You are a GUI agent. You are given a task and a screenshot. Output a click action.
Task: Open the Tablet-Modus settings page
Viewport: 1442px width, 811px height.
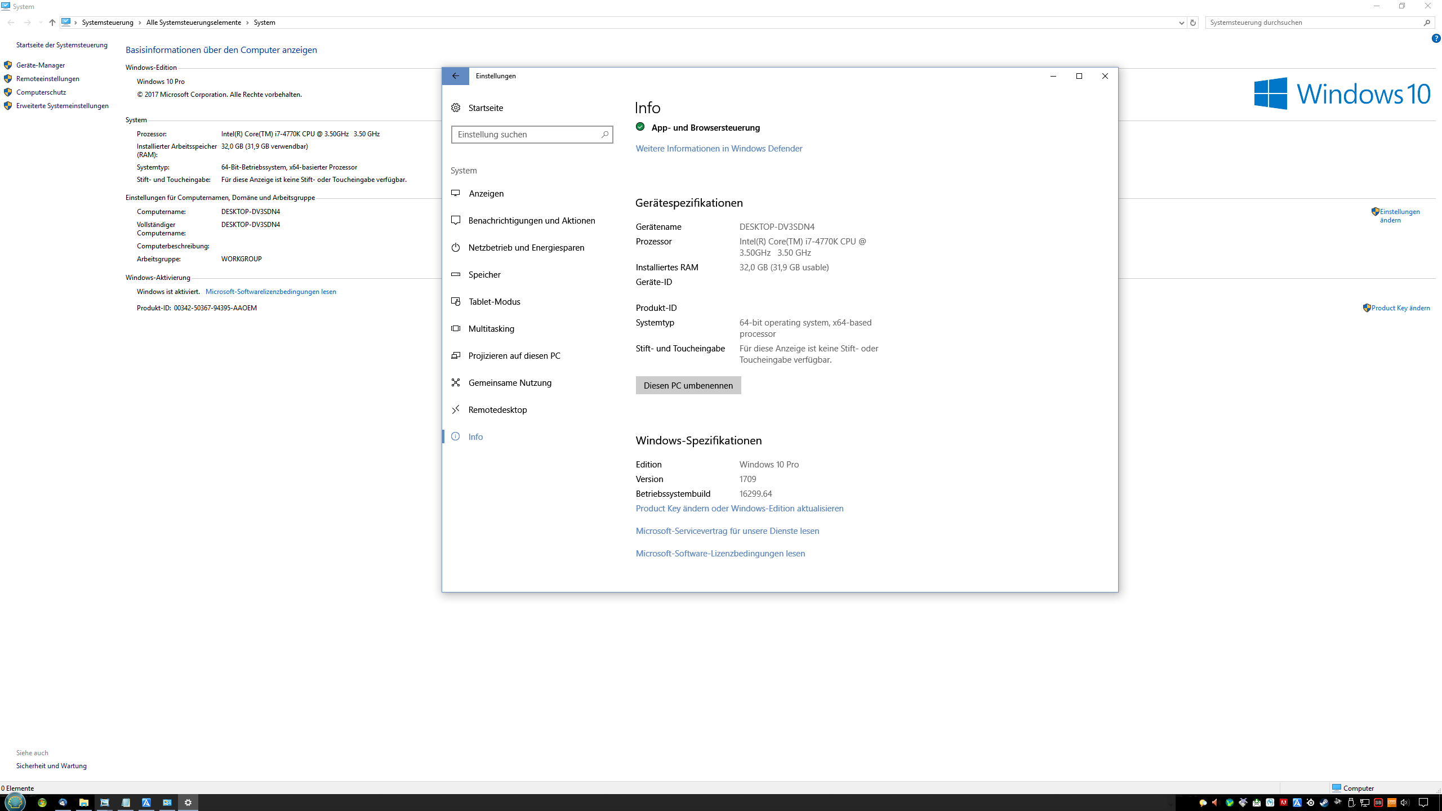[486, 301]
